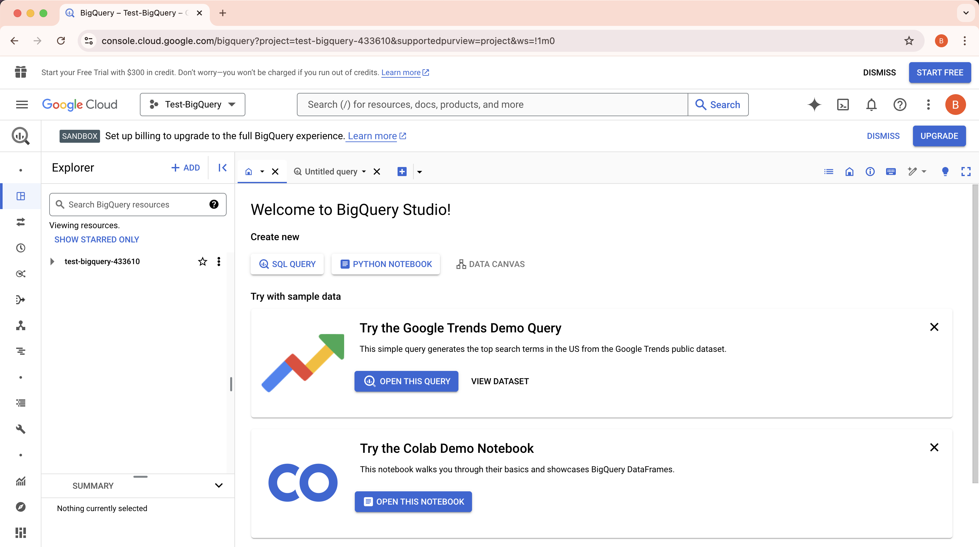The image size is (979, 547).
Task: Open keyboard shortcuts icon
Action: point(891,172)
